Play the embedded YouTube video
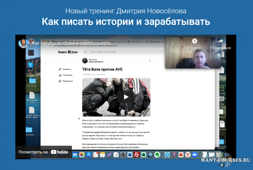 click(126, 97)
